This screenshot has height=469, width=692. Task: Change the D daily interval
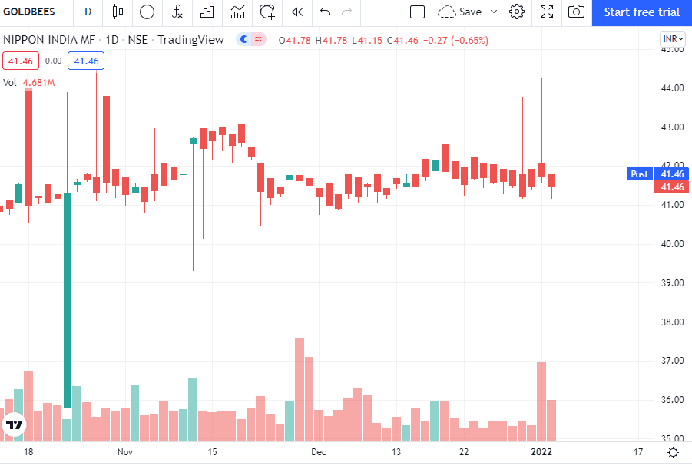point(88,12)
